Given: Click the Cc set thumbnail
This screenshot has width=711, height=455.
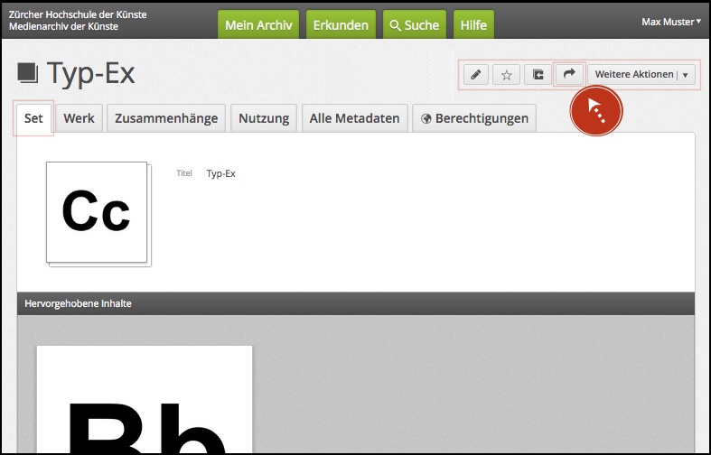Looking at the screenshot, I should 97,213.
